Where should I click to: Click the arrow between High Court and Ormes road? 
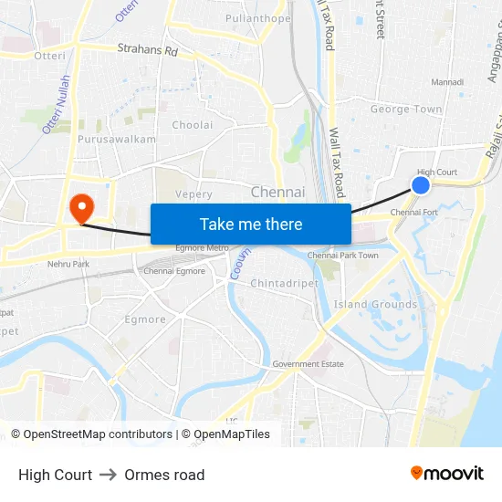point(109,475)
